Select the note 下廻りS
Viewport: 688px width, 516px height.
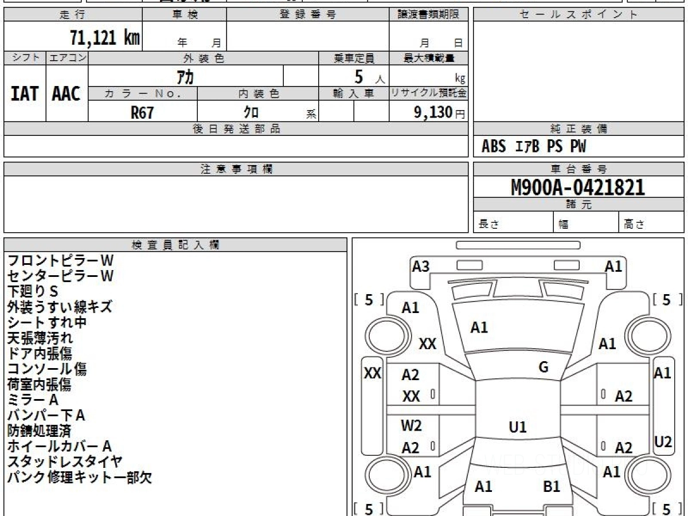pyautogui.click(x=33, y=291)
